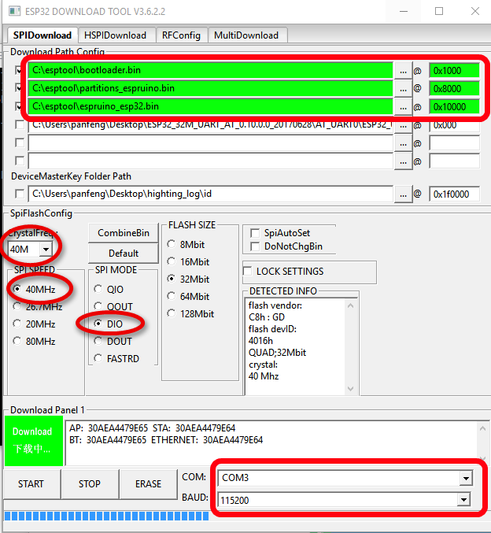This screenshot has height=533, width=491.
Task: Uncheck the bootloader.bin file checkbox
Action: (19, 71)
